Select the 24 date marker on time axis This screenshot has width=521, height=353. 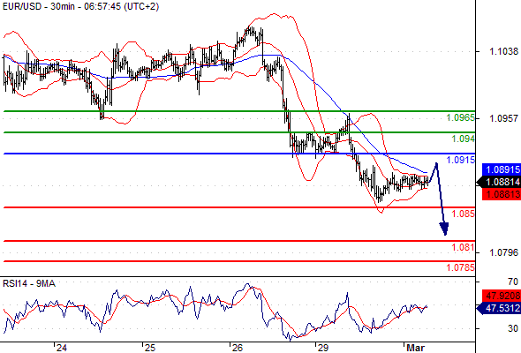tap(62, 348)
